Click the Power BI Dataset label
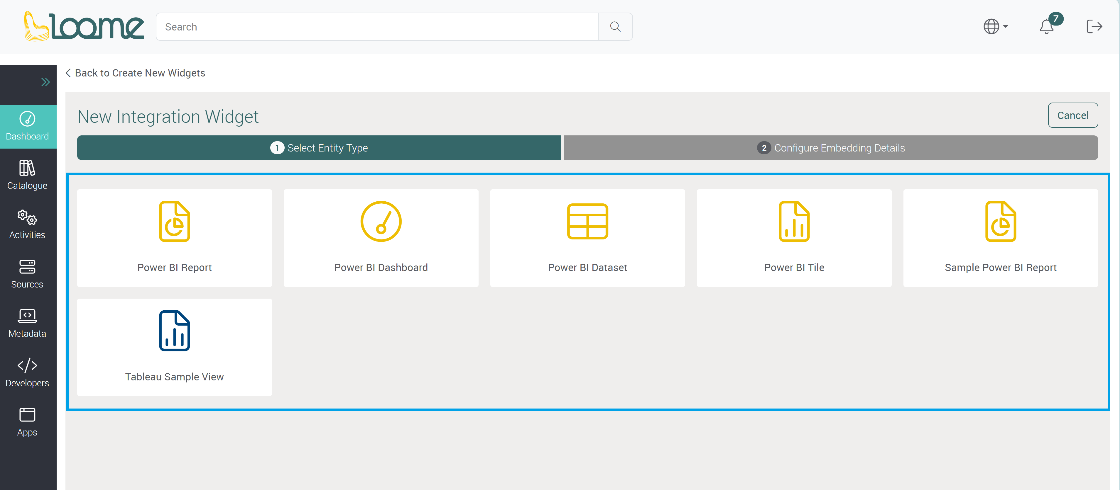 coord(587,268)
